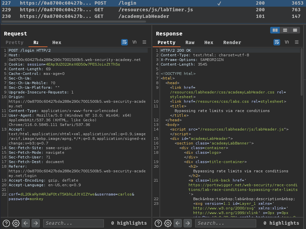Click the session cookie value in request
Image resolution: width=306 pixels, height=229 pixels.
point(83,64)
